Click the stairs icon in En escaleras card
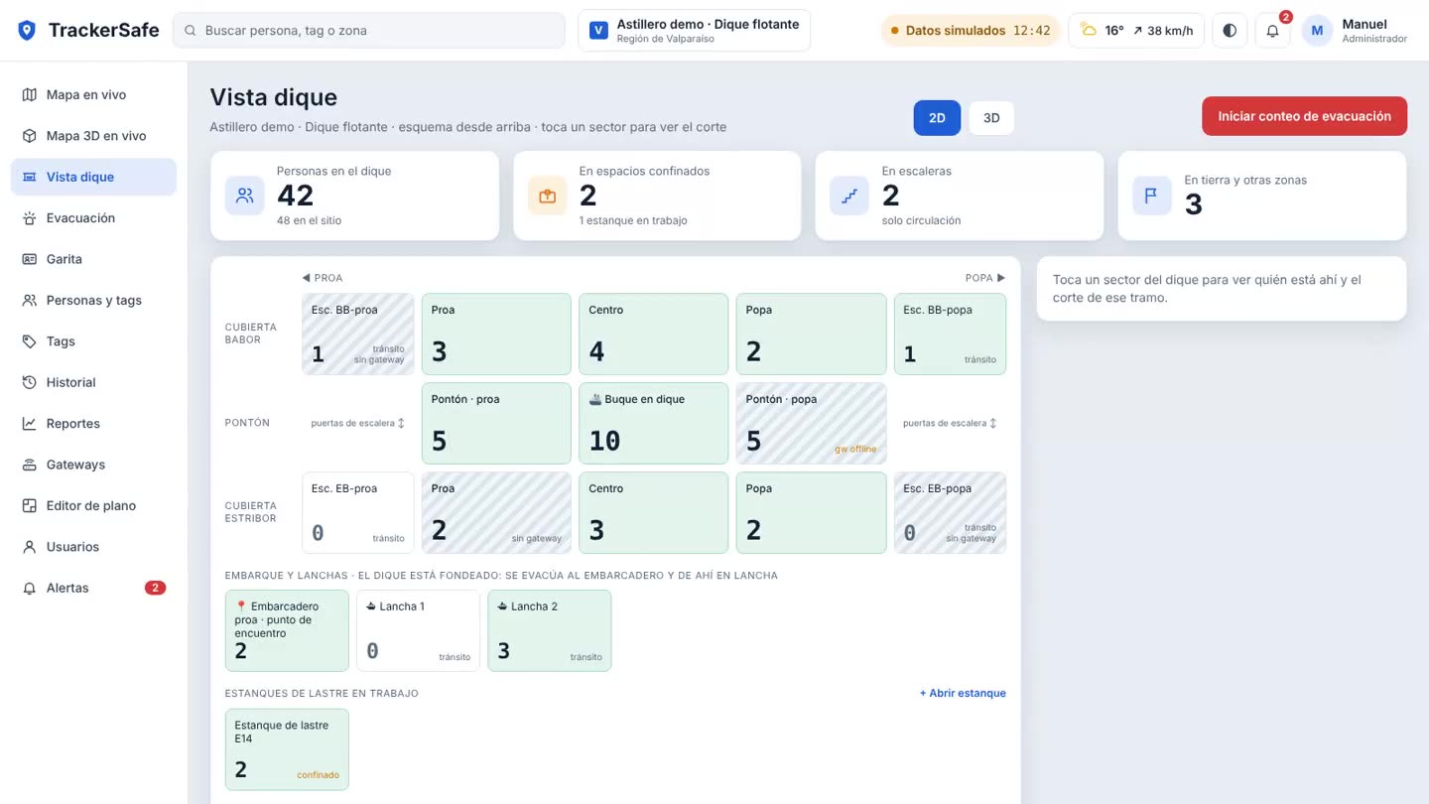This screenshot has width=1429, height=804. click(849, 196)
